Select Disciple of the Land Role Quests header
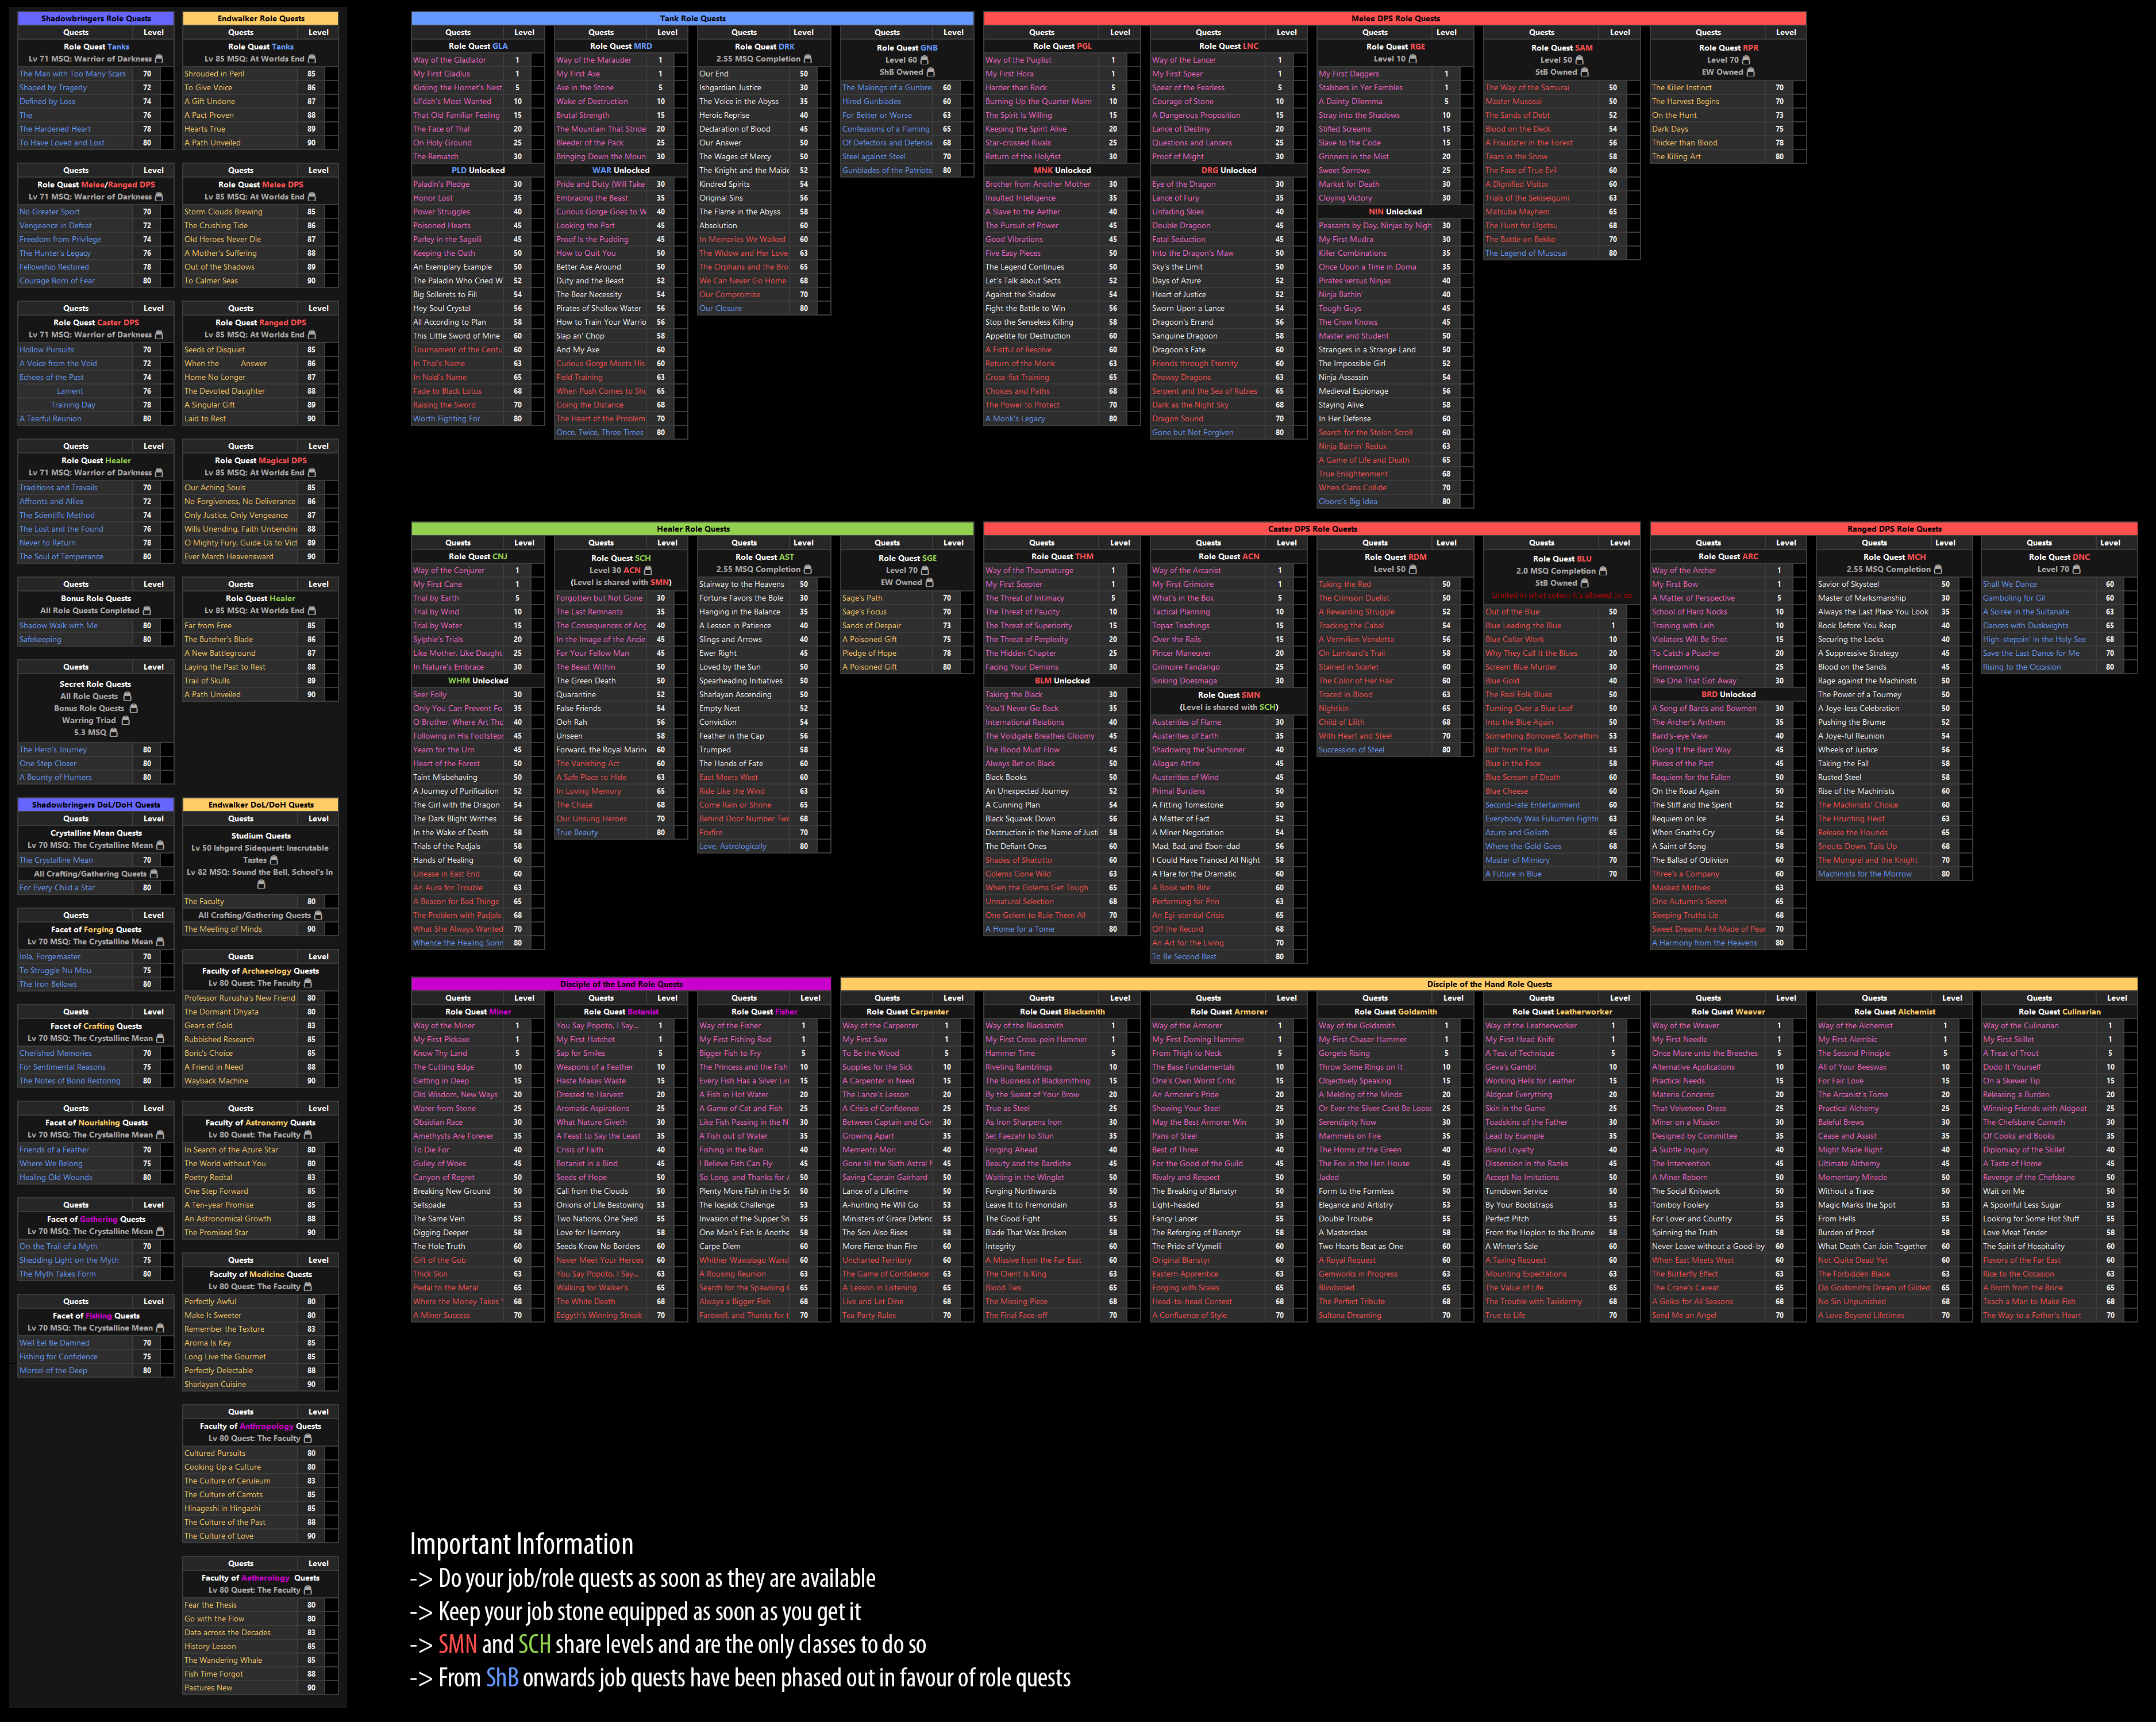 [x=621, y=984]
